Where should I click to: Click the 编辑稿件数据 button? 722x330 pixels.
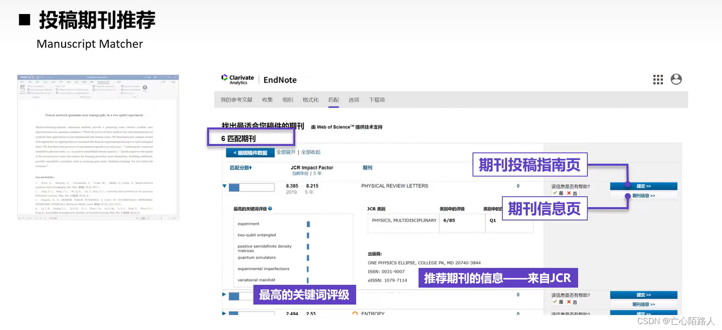pyautogui.click(x=250, y=153)
